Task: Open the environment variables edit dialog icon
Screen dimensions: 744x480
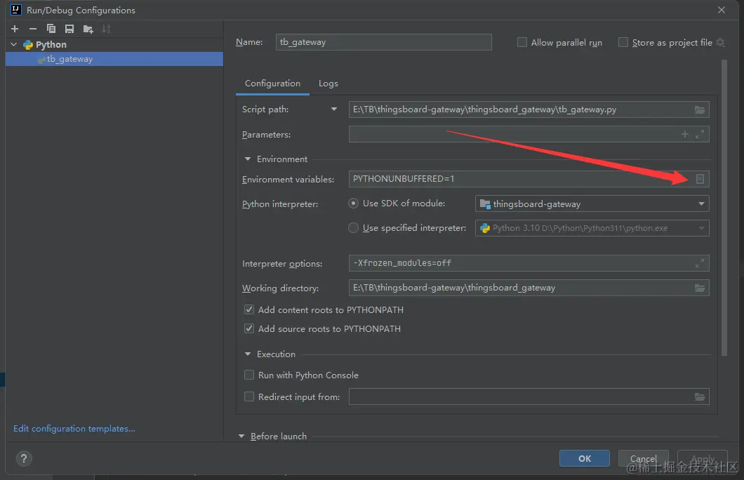Action: point(700,179)
